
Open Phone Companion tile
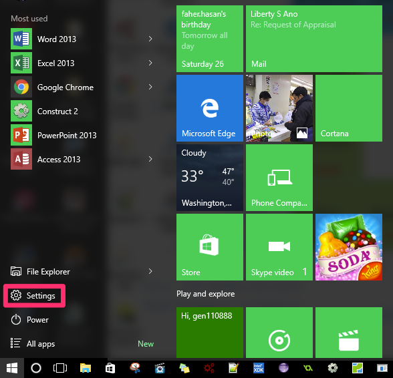click(x=279, y=178)
